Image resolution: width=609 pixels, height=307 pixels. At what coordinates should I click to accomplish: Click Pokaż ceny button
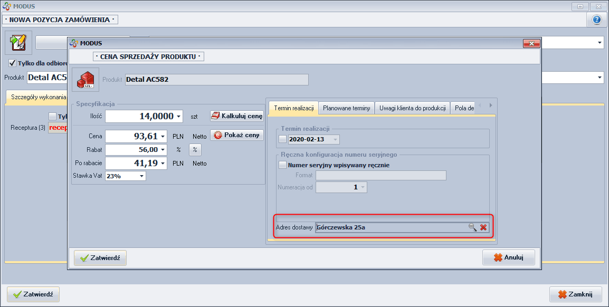pyautogui.click(x=237, y=135)
